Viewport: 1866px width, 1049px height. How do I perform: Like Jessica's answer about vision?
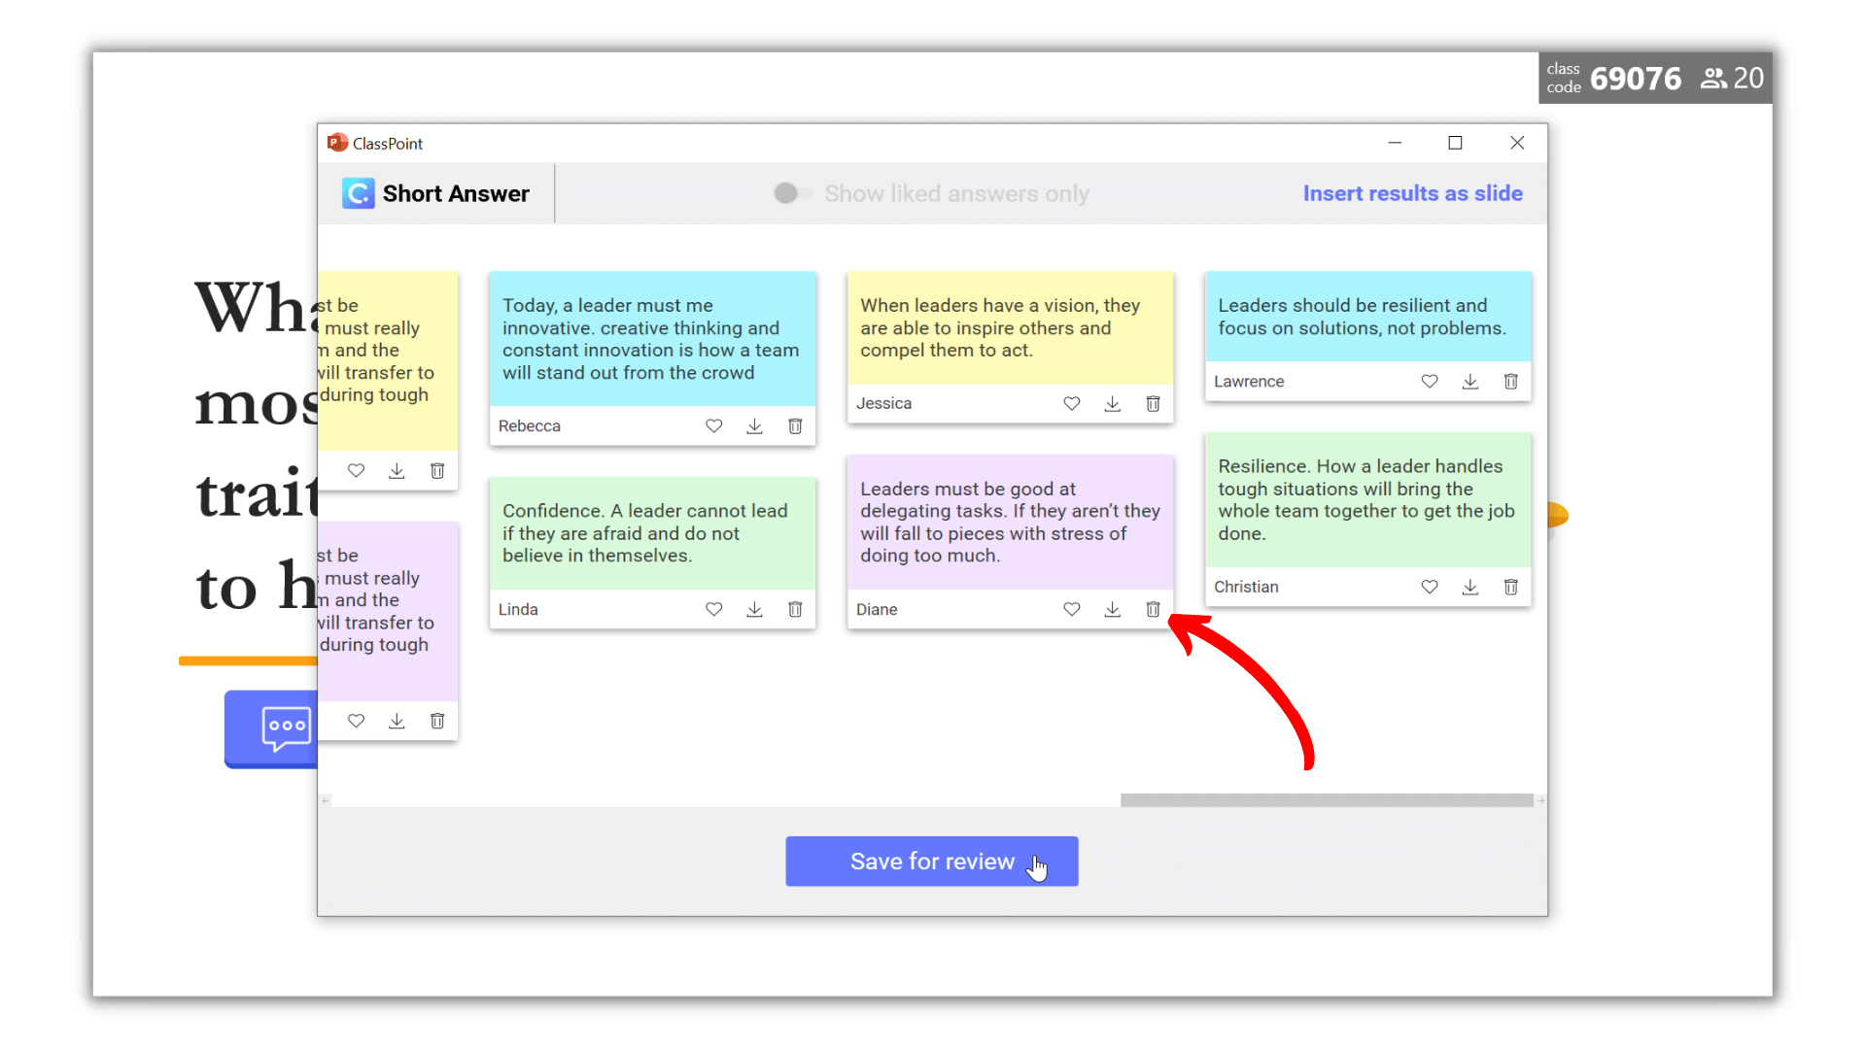[1071, 403]
